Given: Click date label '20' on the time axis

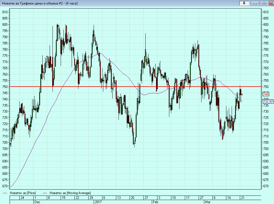Looking at the screenshot, I should tap(132, 198).
